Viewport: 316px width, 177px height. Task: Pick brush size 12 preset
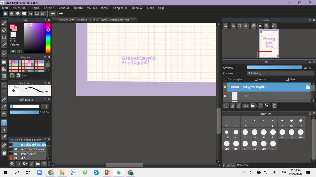click(301, 122)
